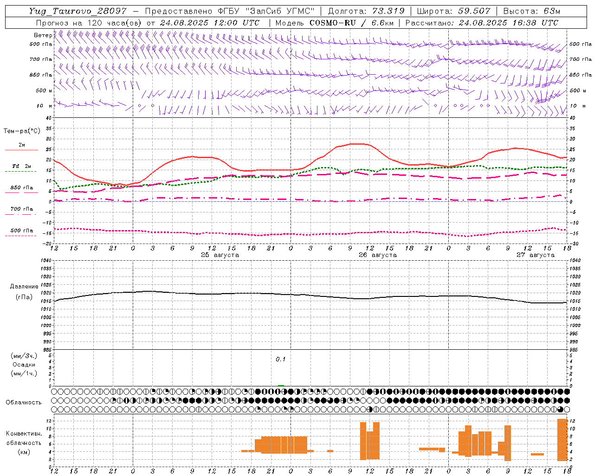Click the solid red line sample under '2м'

(x=21, y=150)
